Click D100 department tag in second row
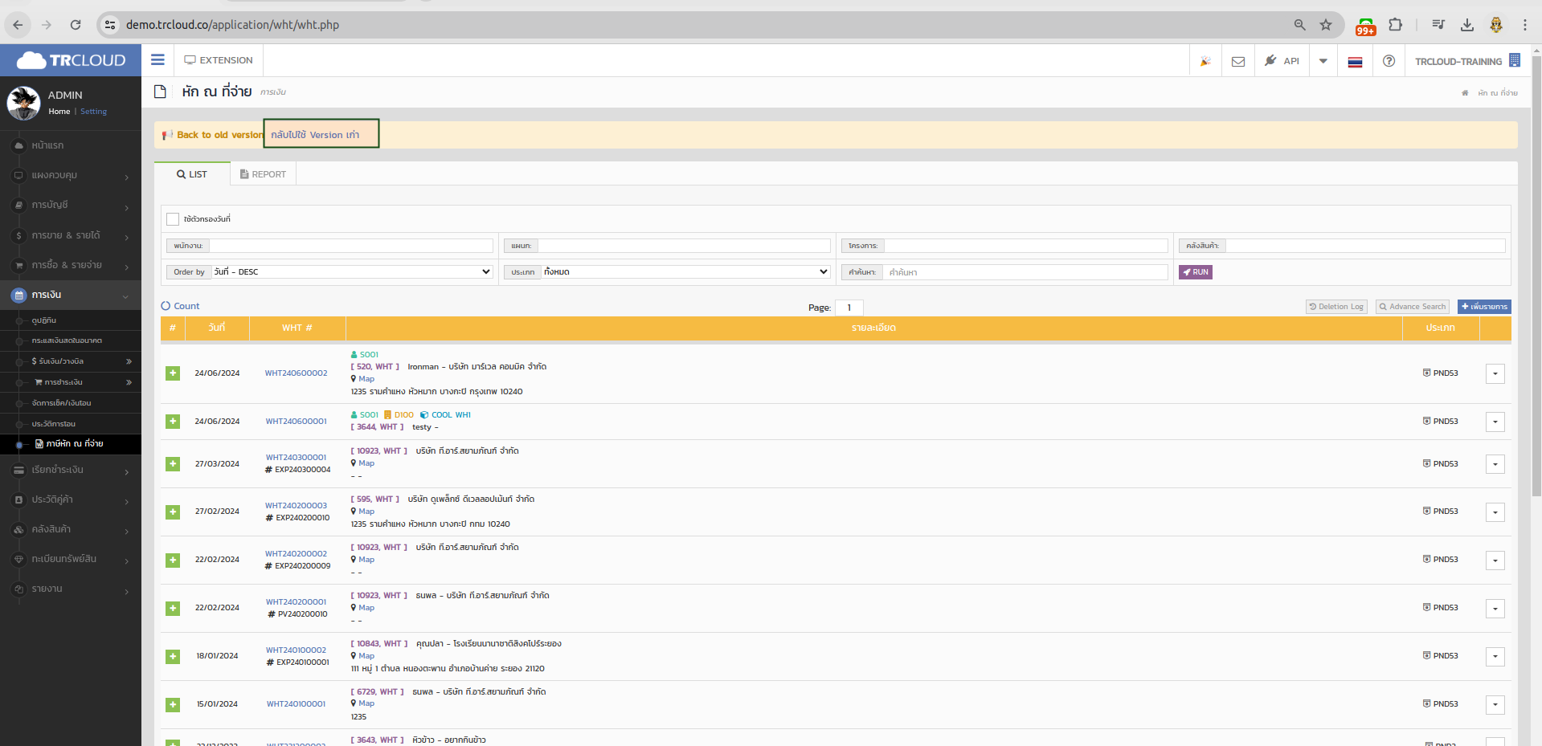 pyautogui.click(x=399, y=415)
